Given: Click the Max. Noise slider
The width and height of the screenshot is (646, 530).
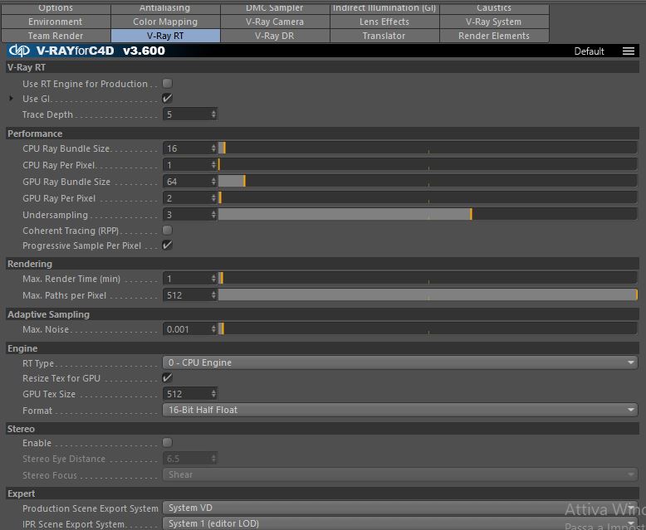Looking at the screenshot, I should click(x=428, y=328).
